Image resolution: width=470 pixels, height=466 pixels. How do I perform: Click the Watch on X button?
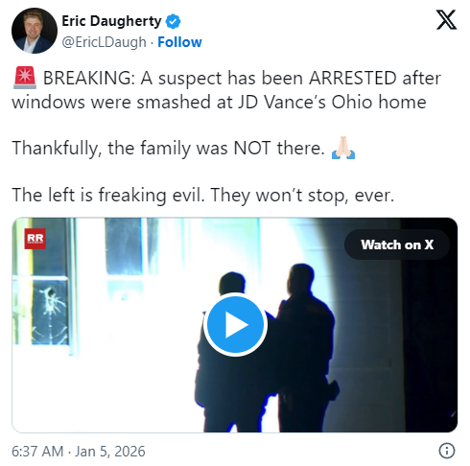point(397,245)
